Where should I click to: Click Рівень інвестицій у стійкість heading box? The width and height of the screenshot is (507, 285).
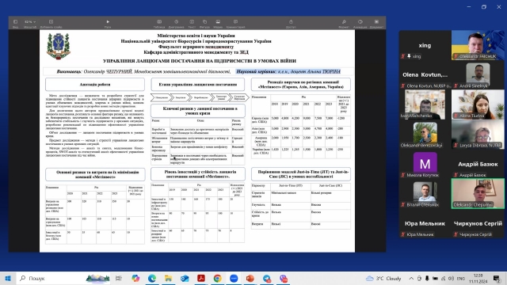coord(198,174)
